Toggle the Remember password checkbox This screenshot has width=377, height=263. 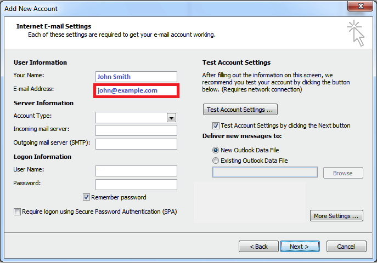click(x=86, y=197)
